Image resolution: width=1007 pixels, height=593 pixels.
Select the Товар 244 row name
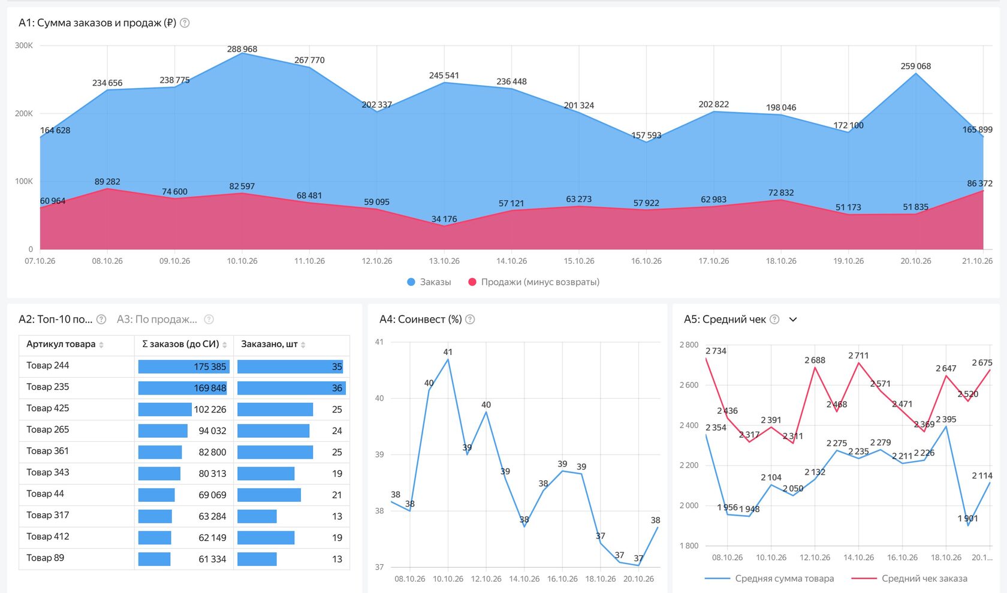(48, 366)
